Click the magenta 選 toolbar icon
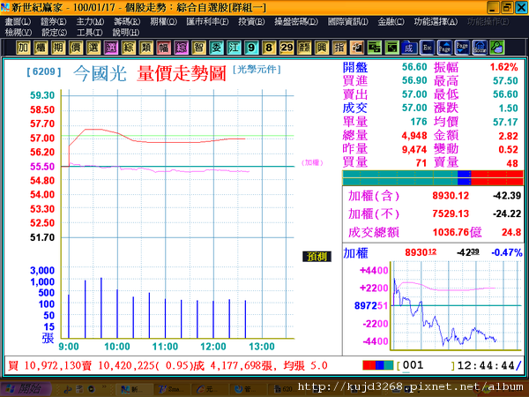 point(111,48)
